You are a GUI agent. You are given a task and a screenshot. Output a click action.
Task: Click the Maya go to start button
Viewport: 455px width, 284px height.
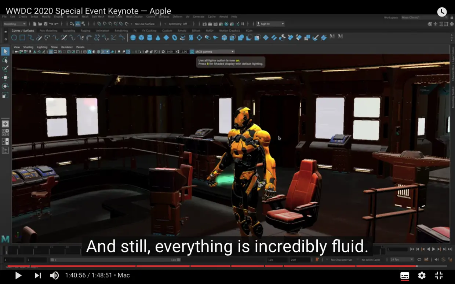412,249
